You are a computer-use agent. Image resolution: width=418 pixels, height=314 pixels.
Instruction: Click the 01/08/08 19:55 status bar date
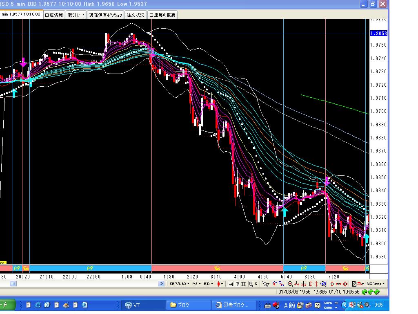pos(294,292)
